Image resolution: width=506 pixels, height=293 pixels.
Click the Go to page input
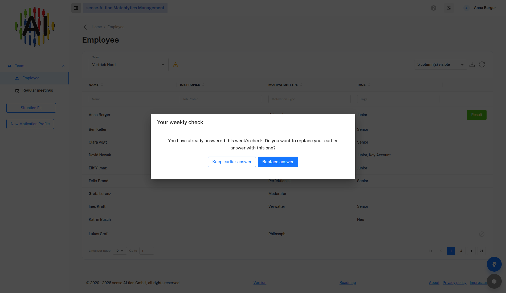(147, 251)
